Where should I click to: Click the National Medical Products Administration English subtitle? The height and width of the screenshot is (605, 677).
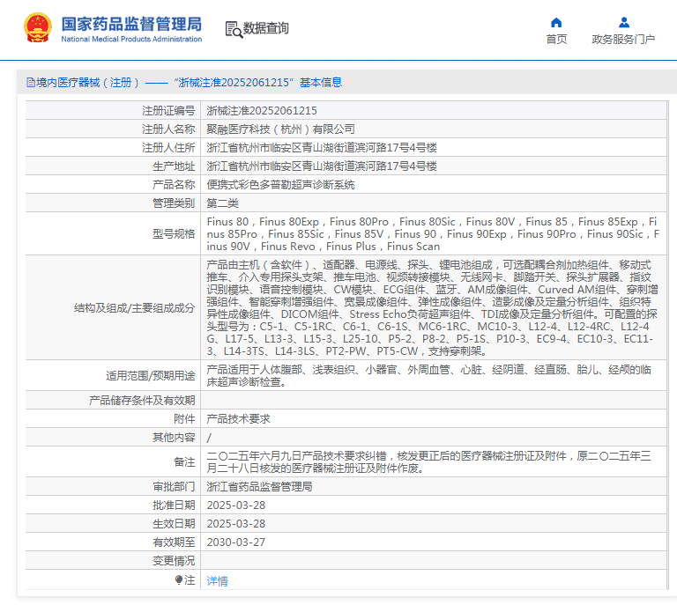[131, 40]
